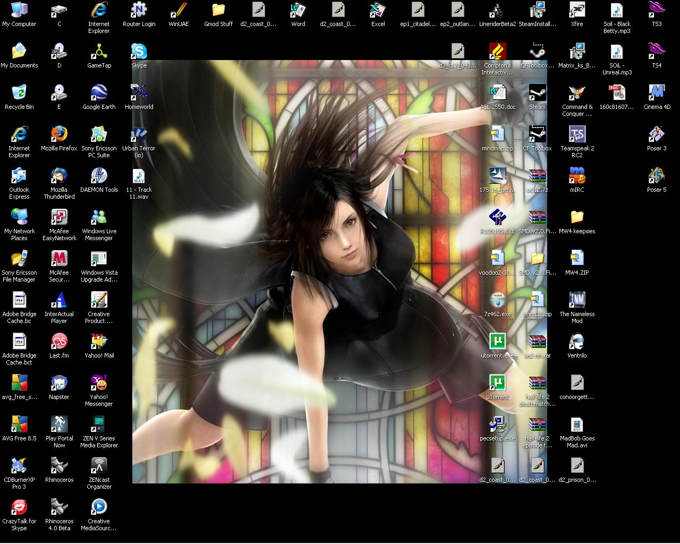Play the Soil - Black Betty.mp3 file
This screenshot has height=544, width=680.
617,11
